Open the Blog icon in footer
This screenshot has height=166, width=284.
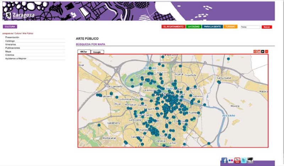click(x=250, y=160)
